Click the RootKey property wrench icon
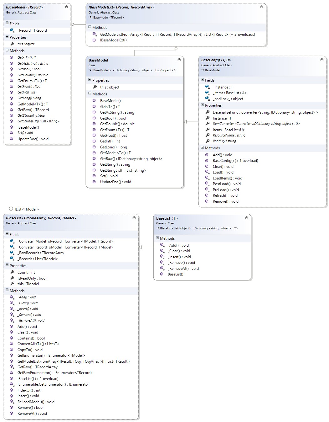 click(x=208, y=141)
